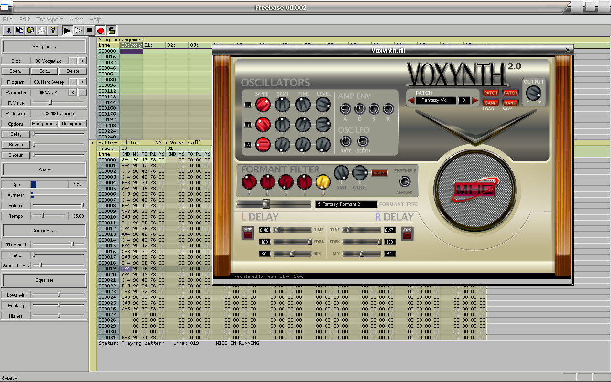Click the Amp Env Sustain (S) knob
Screen dimensions: 611x382
374,109
